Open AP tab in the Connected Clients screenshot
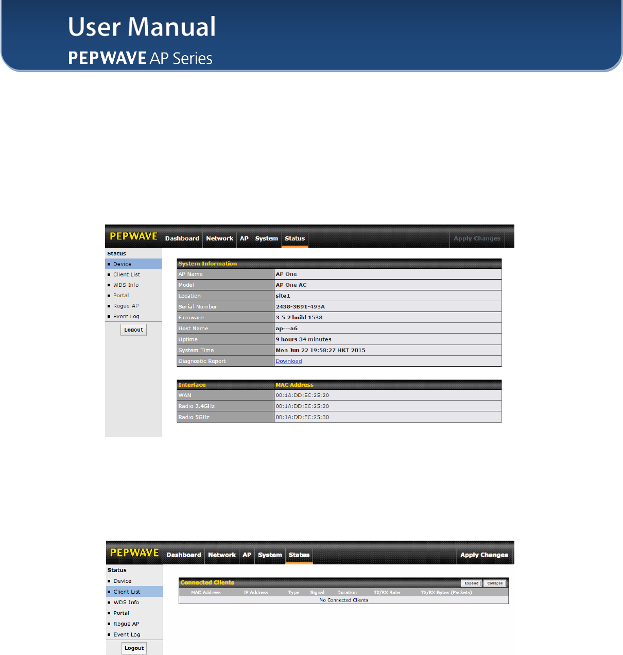The height and width of the screenshot is (655, 623). coord(247,555)
